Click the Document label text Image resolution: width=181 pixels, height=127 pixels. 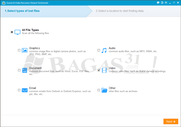pos(35,68)
